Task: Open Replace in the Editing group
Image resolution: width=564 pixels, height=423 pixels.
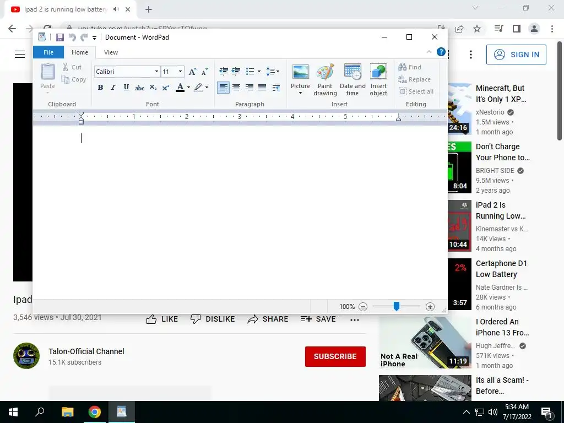Action: (414, 79)
